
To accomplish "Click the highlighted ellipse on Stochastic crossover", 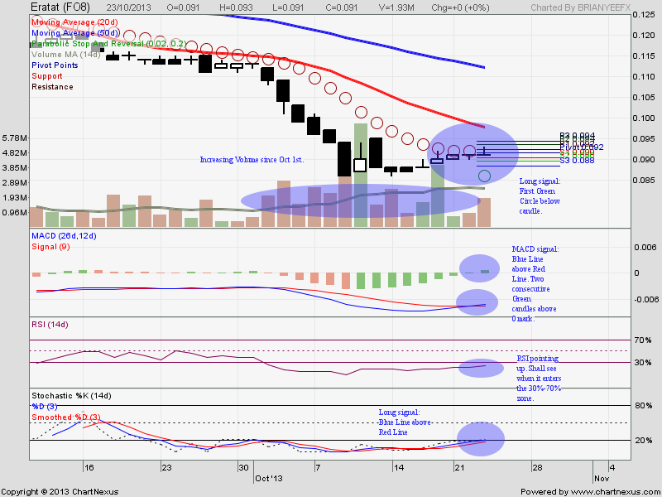I will pyautogui.click(x=480, y=439).
